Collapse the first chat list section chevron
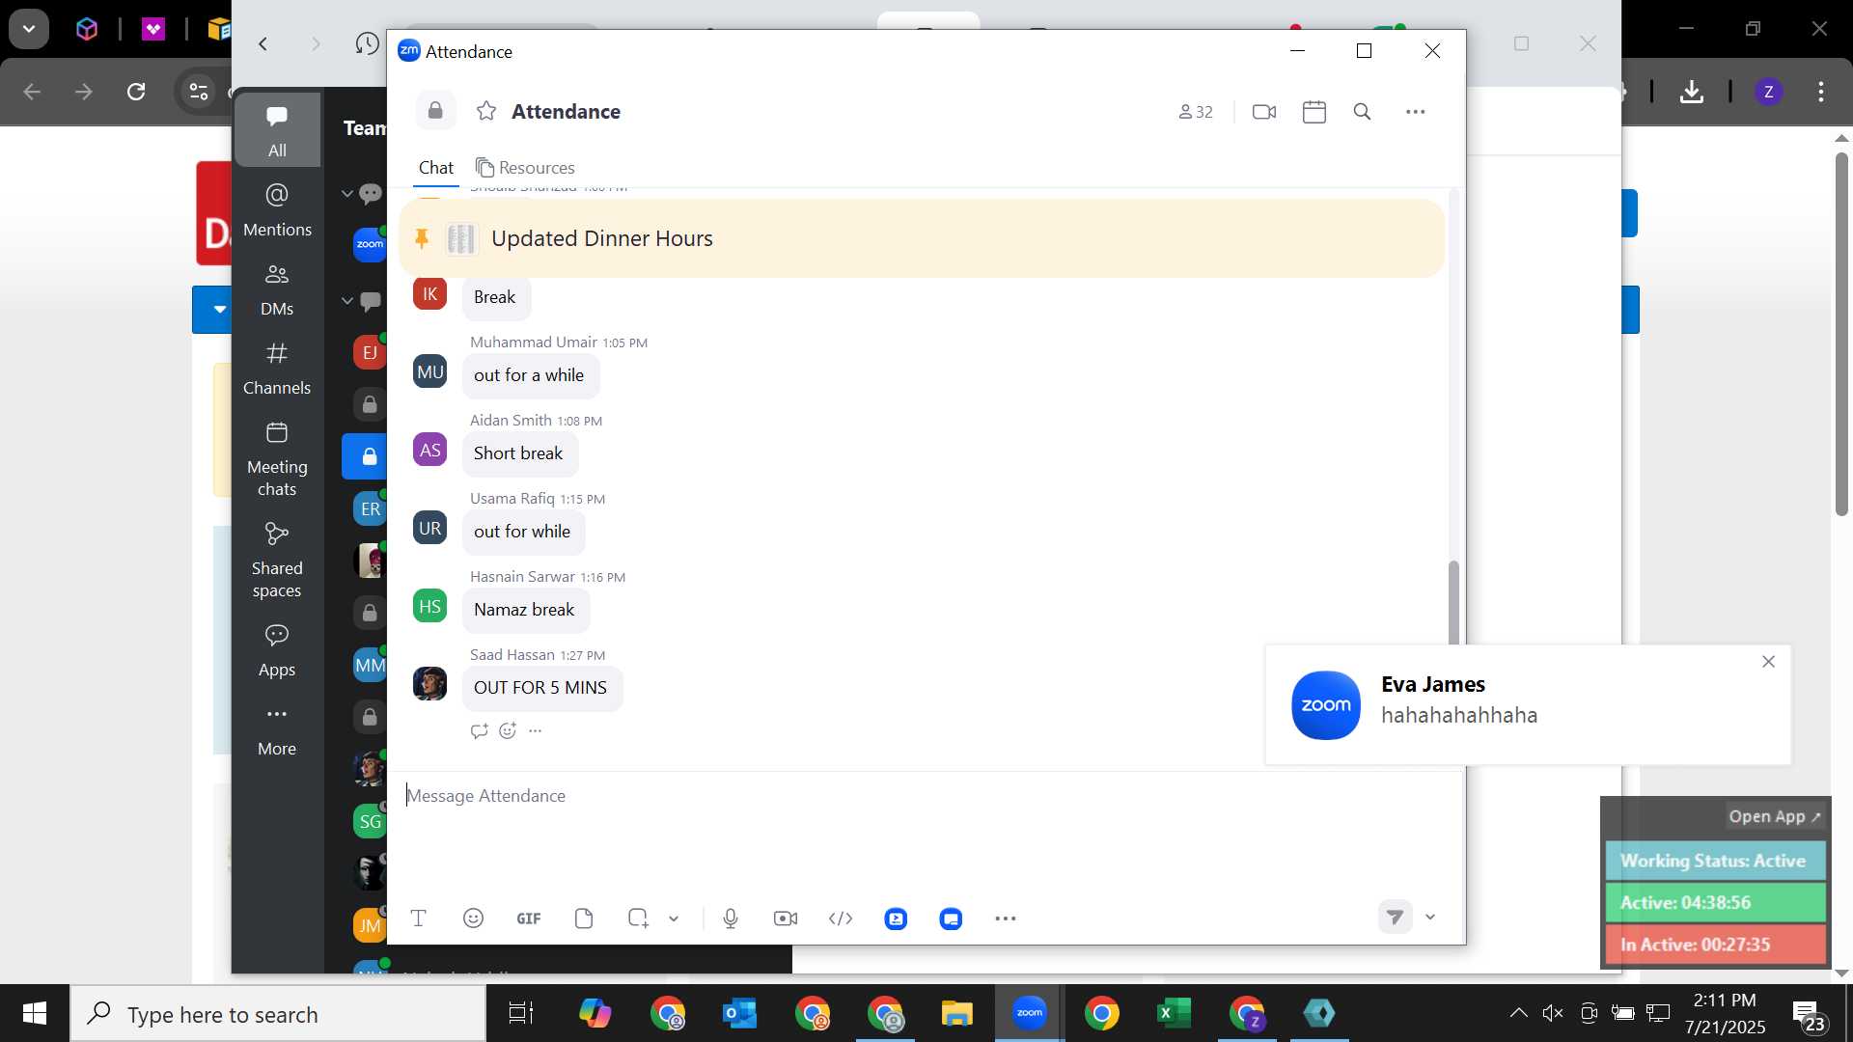 point(347,193)
